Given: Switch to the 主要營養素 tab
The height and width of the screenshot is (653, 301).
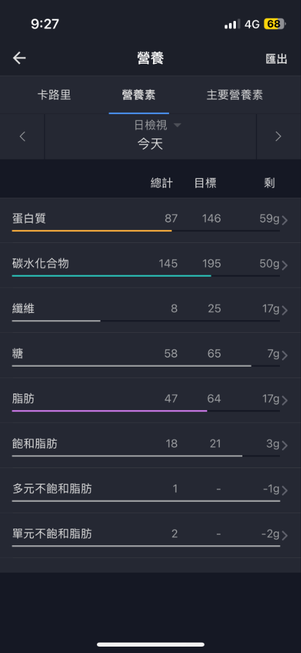Looking at the screenshot, I should [235, 94].
